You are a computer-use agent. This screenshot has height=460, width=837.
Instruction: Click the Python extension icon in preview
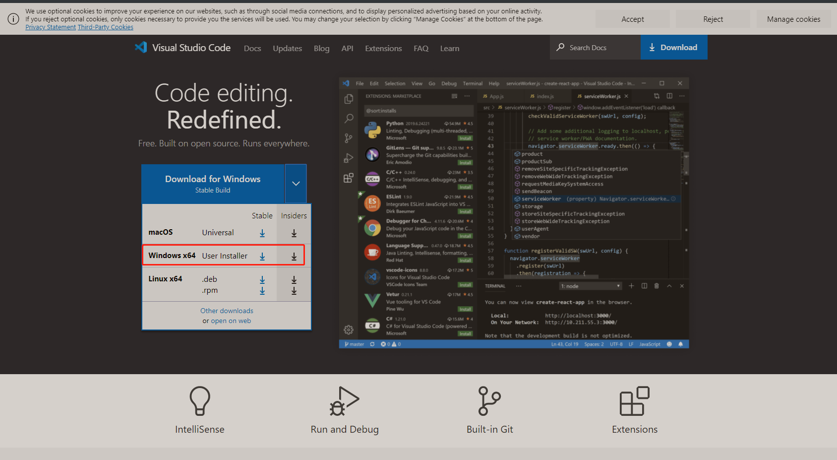pyautogui.click(x=372, y=131)
